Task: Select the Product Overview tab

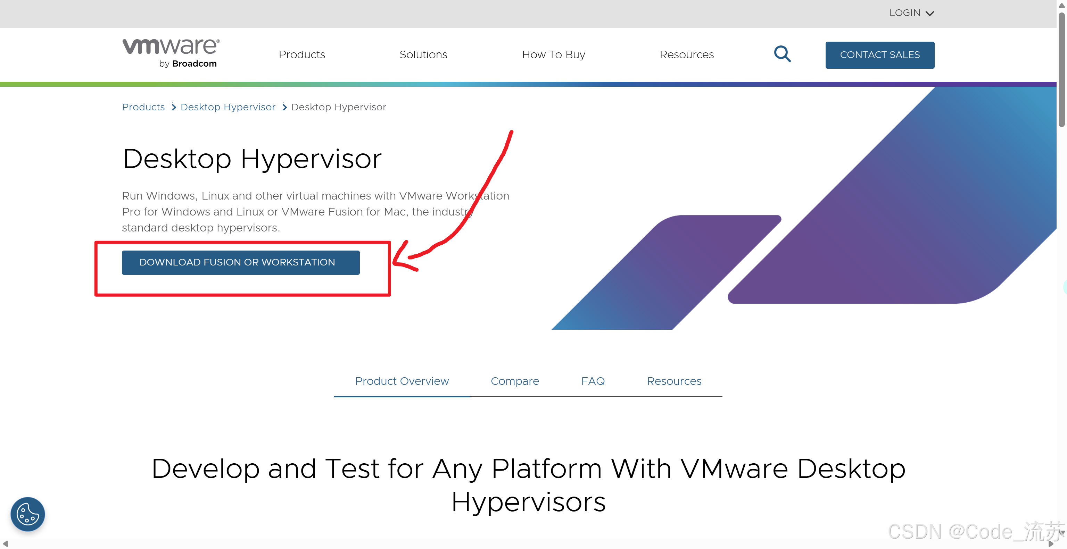Action: coord(402,381)
